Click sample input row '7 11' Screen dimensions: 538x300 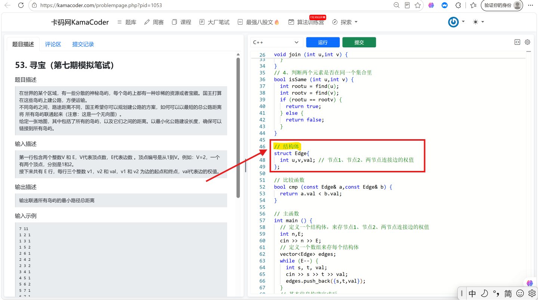pyautogui.click(x=24, y=229)
